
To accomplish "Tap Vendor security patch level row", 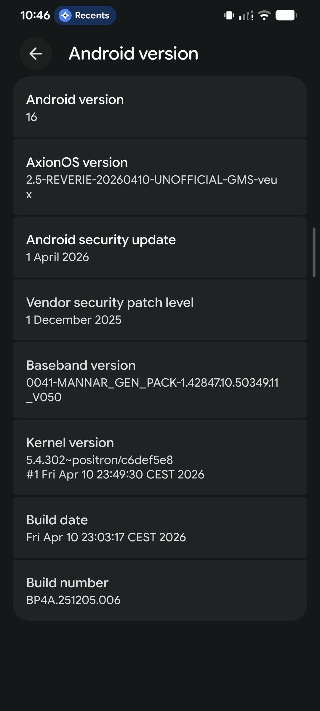I will [x=160, y=310].
